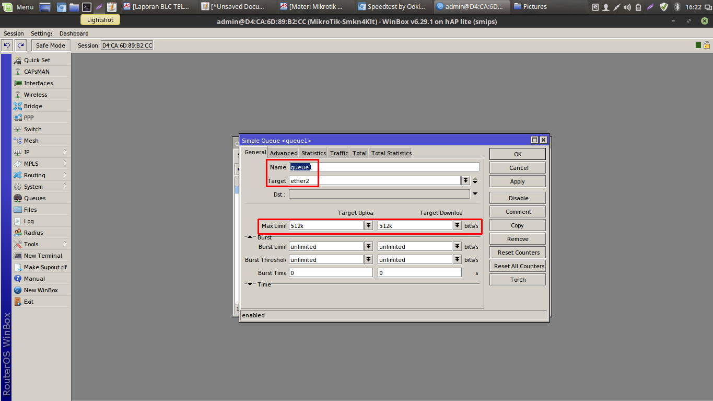Open Burst Limit download dropdown
The image size is (713, 401).
click(458, 246)
